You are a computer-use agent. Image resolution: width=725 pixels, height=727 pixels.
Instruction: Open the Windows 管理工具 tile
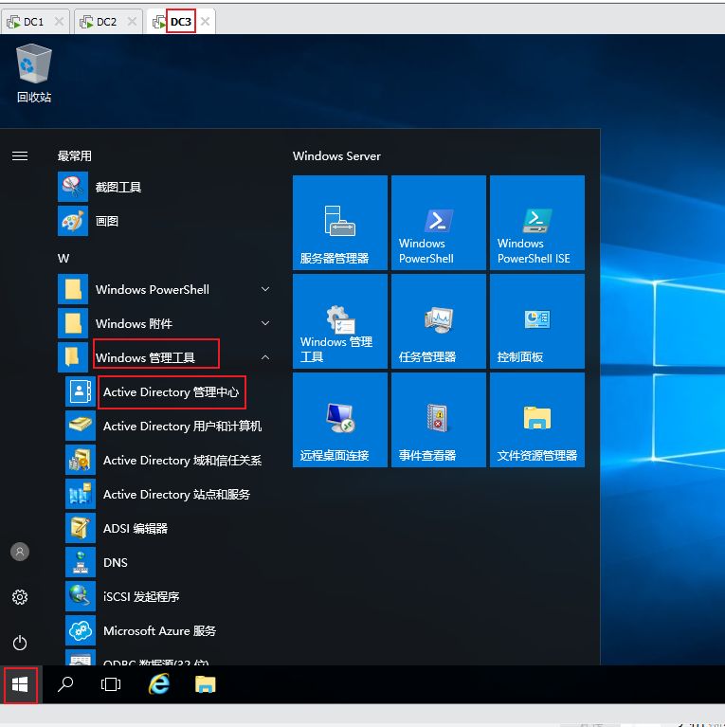tap(340, 321)
